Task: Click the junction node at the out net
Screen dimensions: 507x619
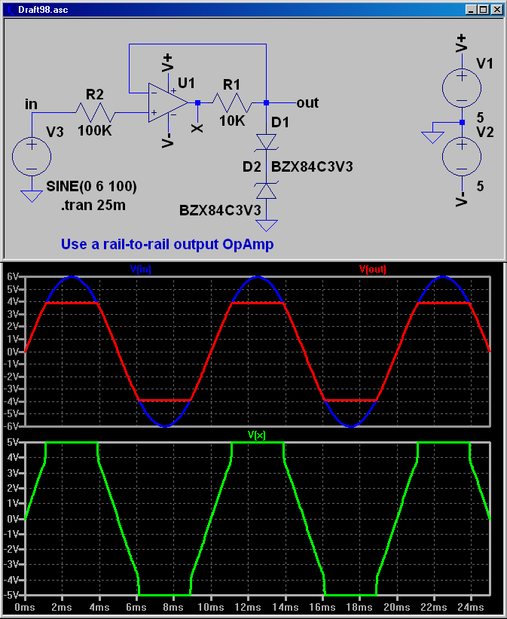Action: [266, 102]
